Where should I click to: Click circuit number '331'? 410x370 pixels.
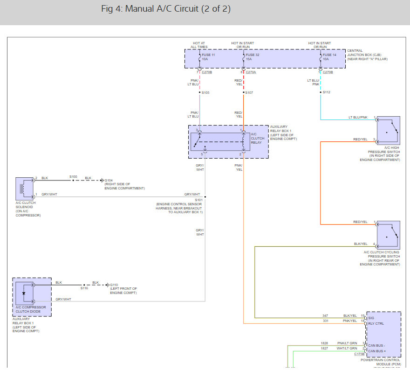point(325,321)
